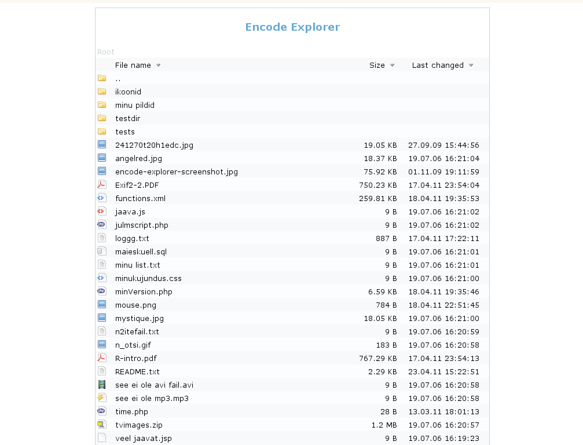Click the date 23.04.11 15:22:51

point(443,371)
